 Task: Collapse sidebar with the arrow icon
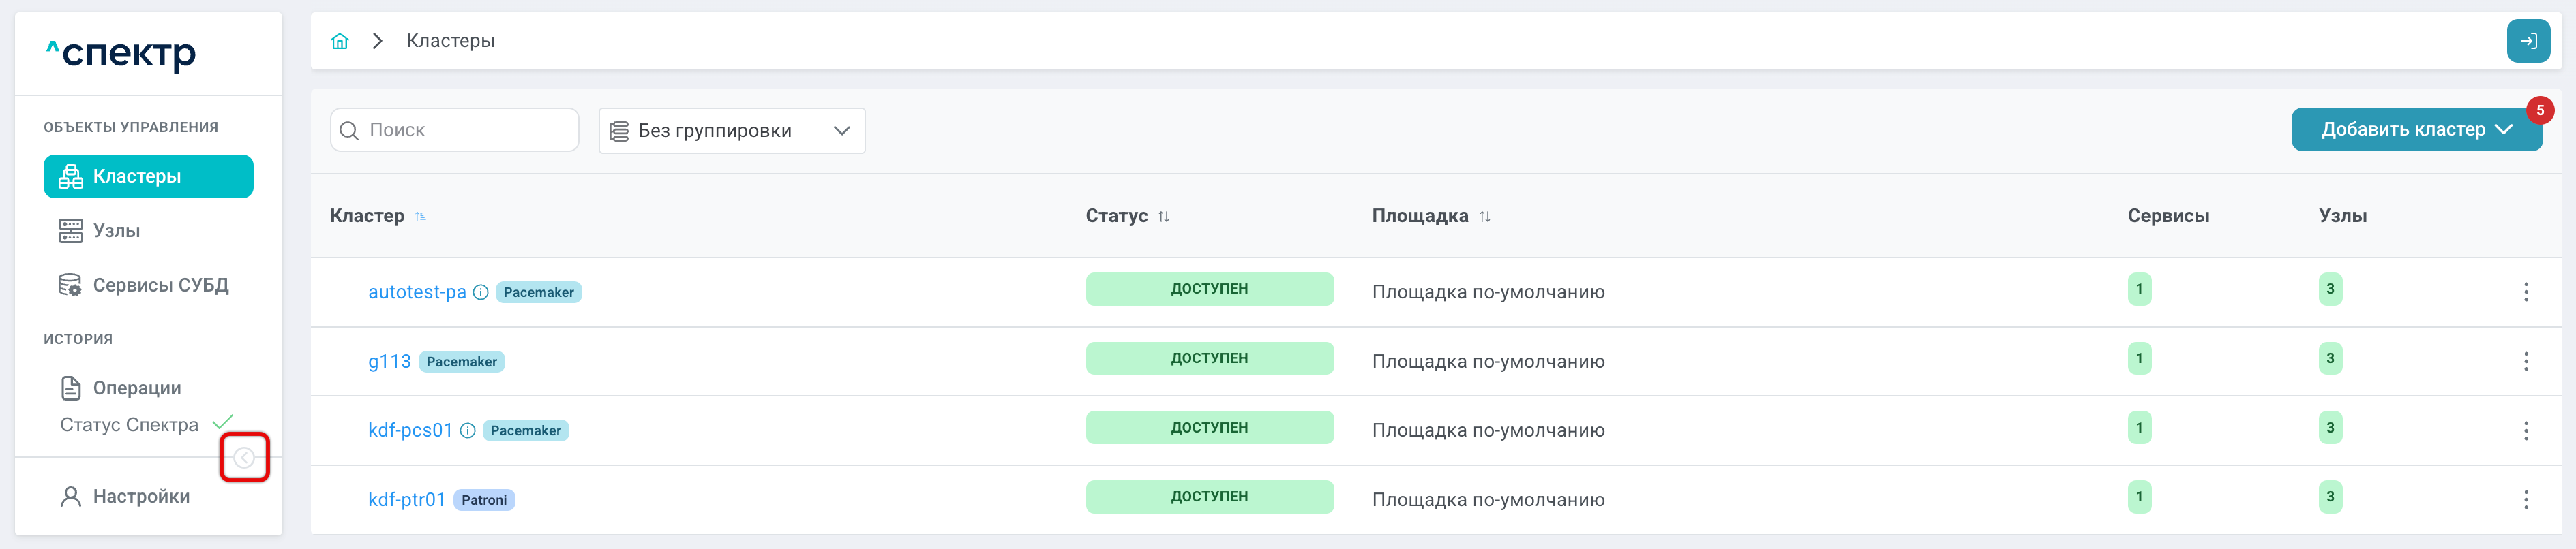pyautogui.click(x=244, y=457)
